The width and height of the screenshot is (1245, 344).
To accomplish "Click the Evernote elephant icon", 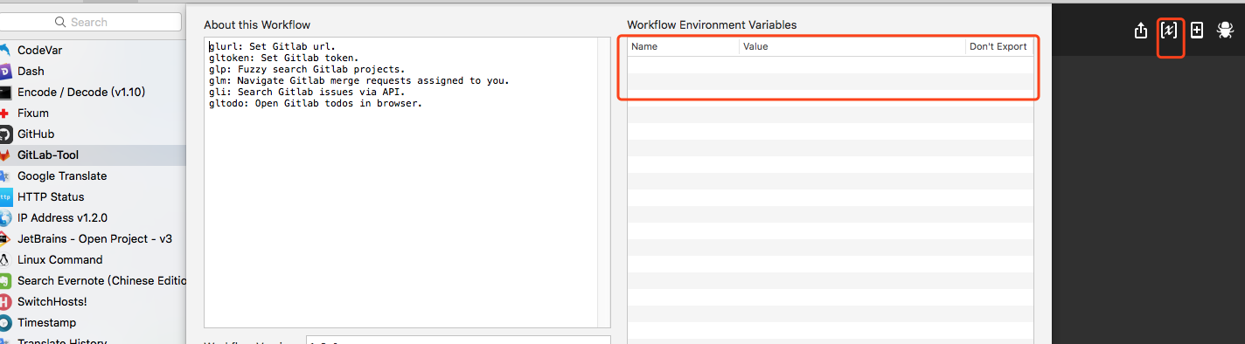I will pos(4,280).
